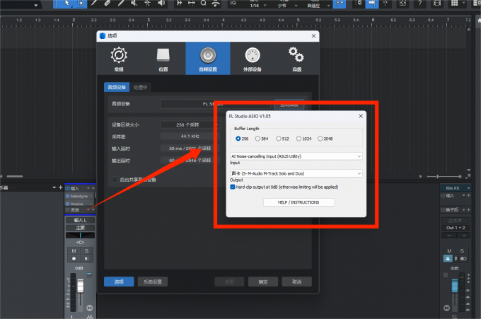Image resolution: width=481 pixels, height=319 pixels.
Task: Toggle the Melodyne insert power icon
Action: 67,196
